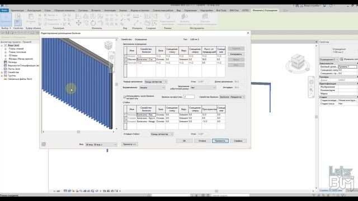The image size is (358, 201).
Task: Toggle the Properties palette ribbon icon
Action: point(18,22)
